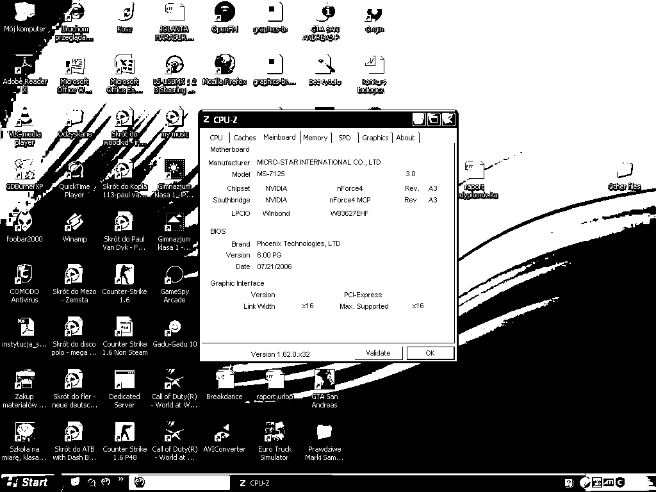Image resolution: width=656 pixels, height=492 pixels.
Task: Open the Other files folder
Action: click(624, 172)
